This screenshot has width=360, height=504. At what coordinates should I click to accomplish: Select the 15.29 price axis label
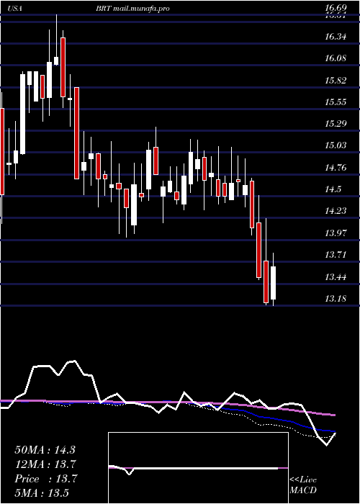pos(336,124)
